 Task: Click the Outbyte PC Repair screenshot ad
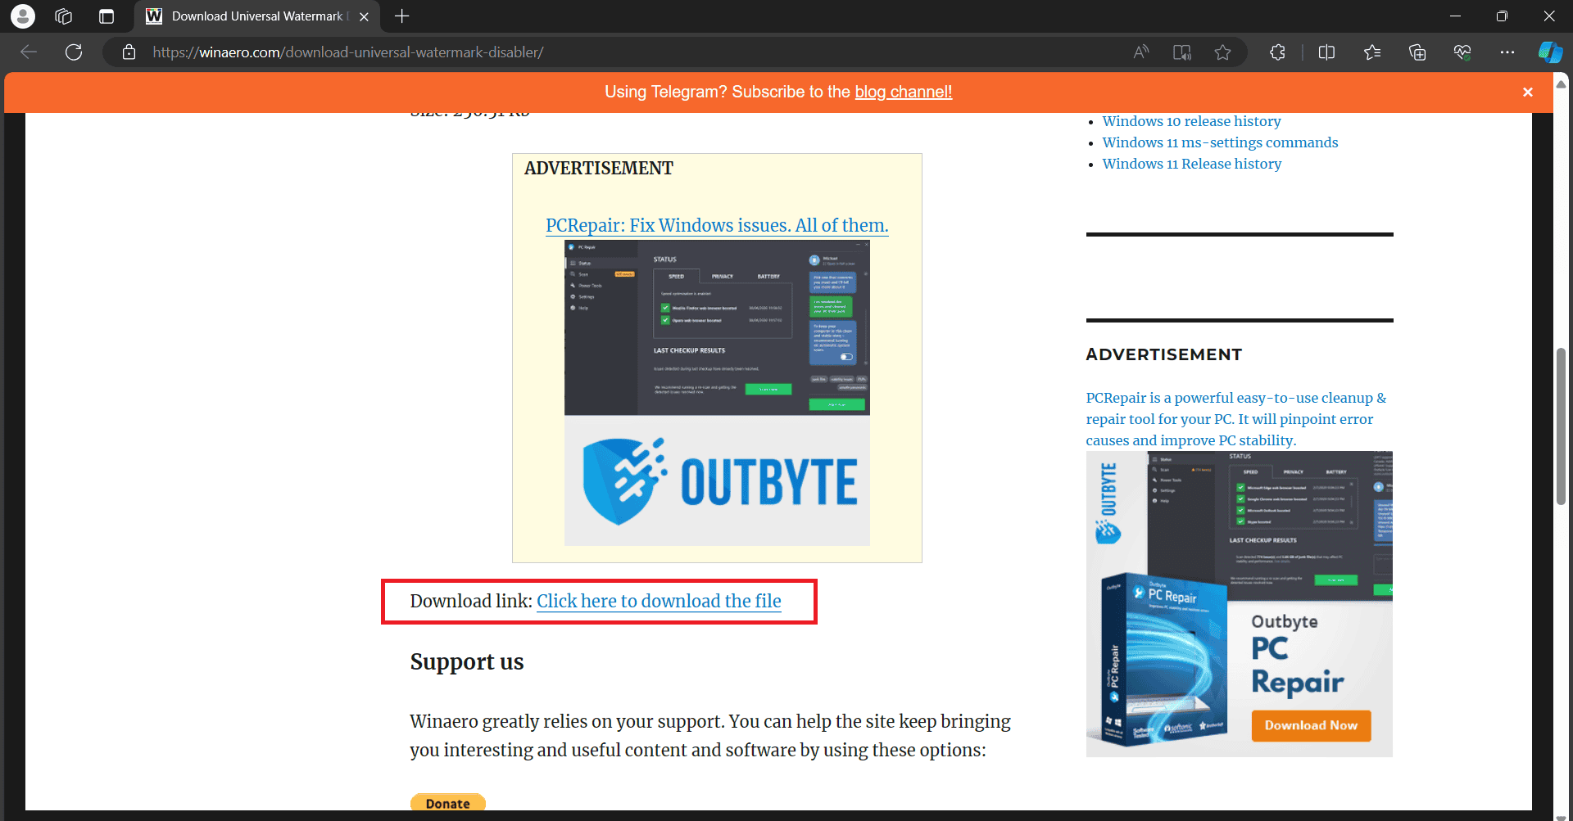coord(717,393)
